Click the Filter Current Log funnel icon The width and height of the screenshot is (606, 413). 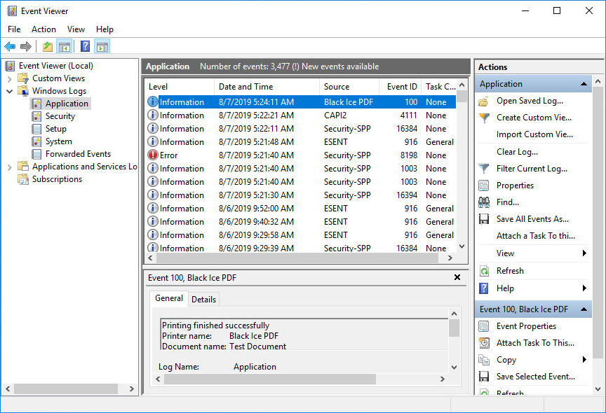pos(484,169)
